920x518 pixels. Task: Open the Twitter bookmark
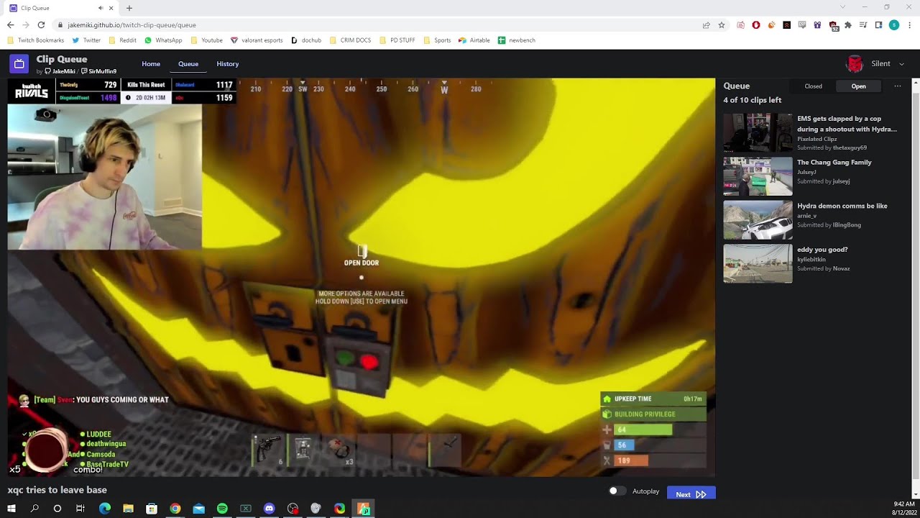coord(86,40)
